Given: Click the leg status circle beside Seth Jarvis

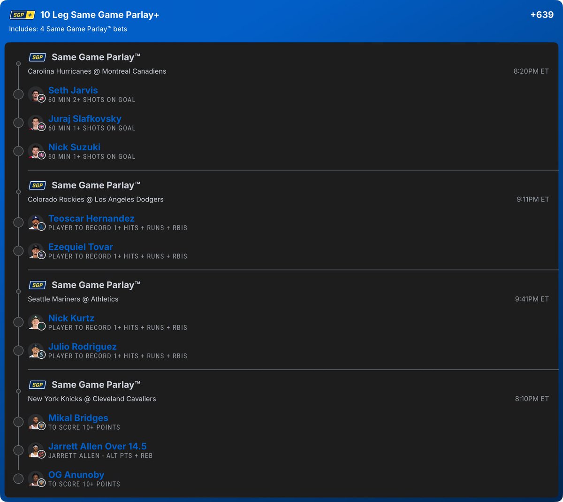Looking at the screenshot, I should [x=18, y=94].
